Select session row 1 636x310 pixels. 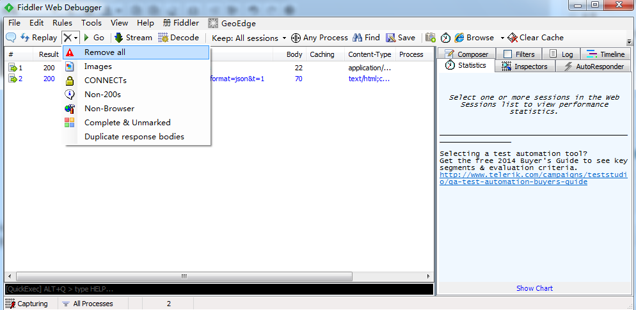pyautogui.click(x=219, y=68)
